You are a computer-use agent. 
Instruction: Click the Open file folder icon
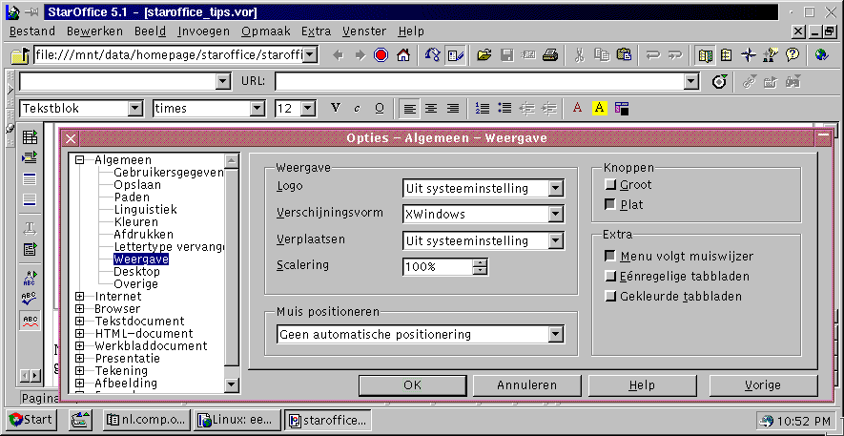[x=484, y=55]
